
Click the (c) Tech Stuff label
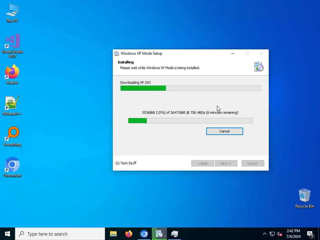tap(126, 163)
